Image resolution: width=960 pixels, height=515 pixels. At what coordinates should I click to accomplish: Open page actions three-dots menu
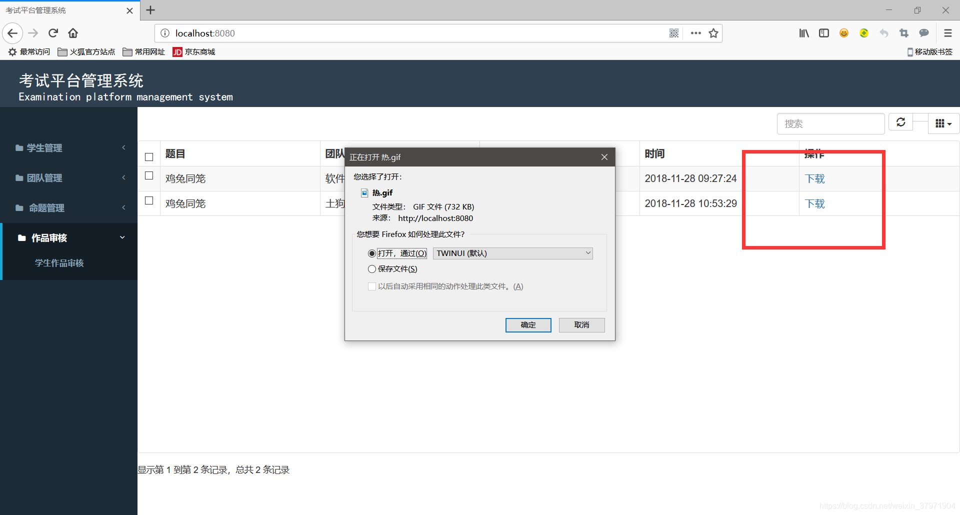pyautogui.click(x=695, y=33)
